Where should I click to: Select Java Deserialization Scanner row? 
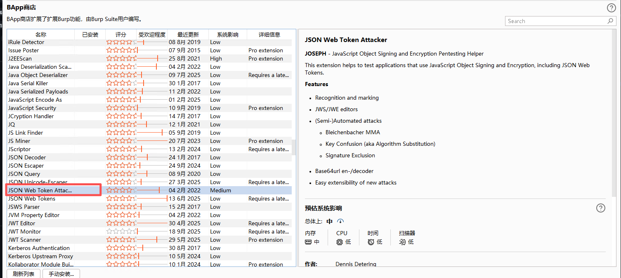pyautogui.click(x=149, y=67)
